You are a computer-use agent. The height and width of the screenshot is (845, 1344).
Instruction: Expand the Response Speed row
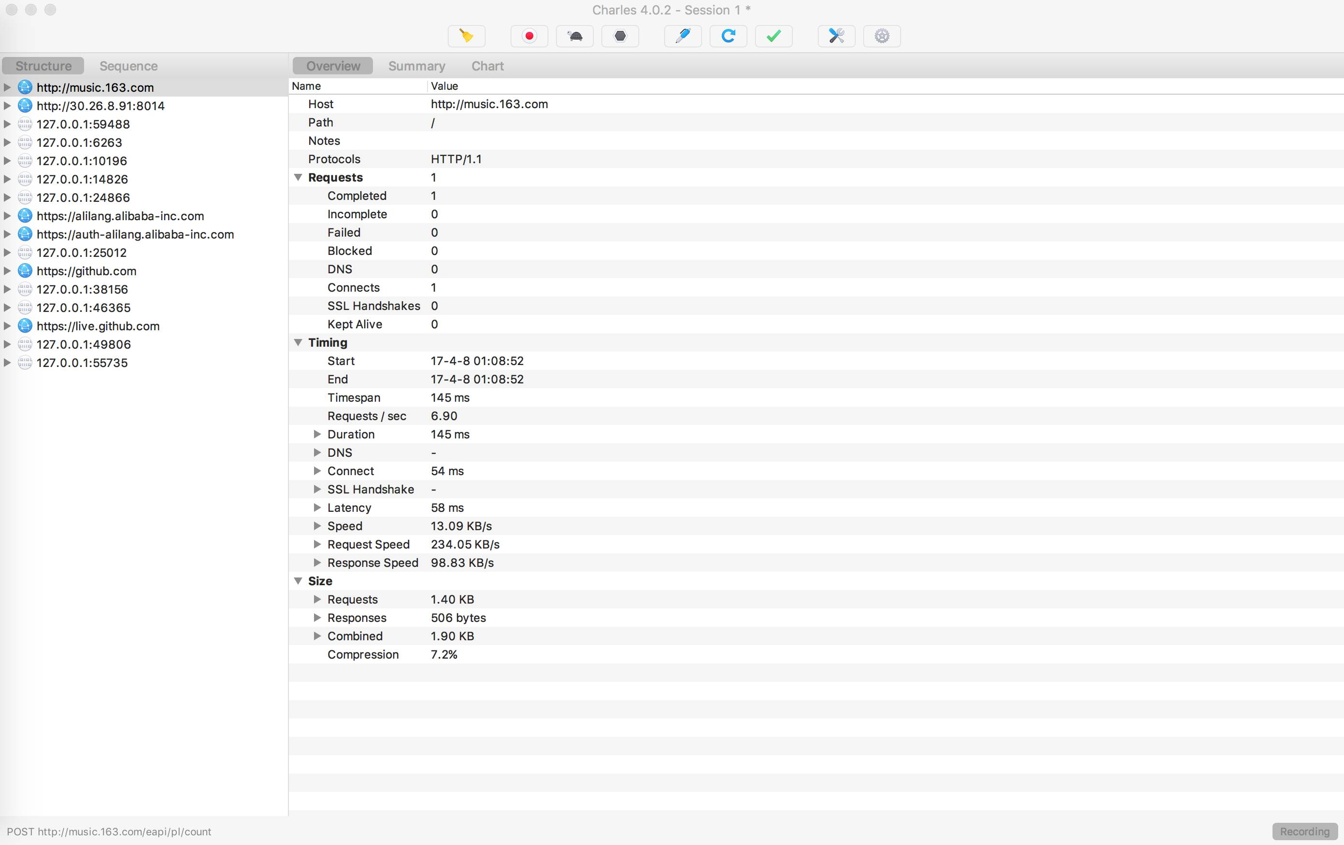pyautogui.click(x=317, y=562)
